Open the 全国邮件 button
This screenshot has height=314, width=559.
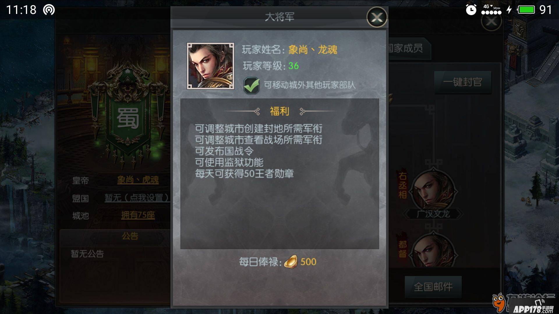point(433,287)
